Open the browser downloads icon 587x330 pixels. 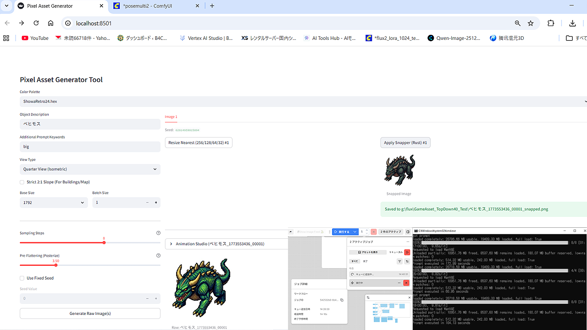(x=572, y=23)
